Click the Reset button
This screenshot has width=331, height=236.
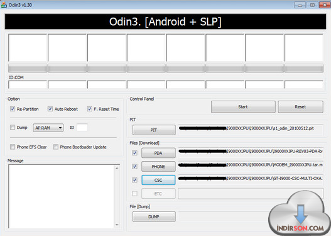pos(300,107)
